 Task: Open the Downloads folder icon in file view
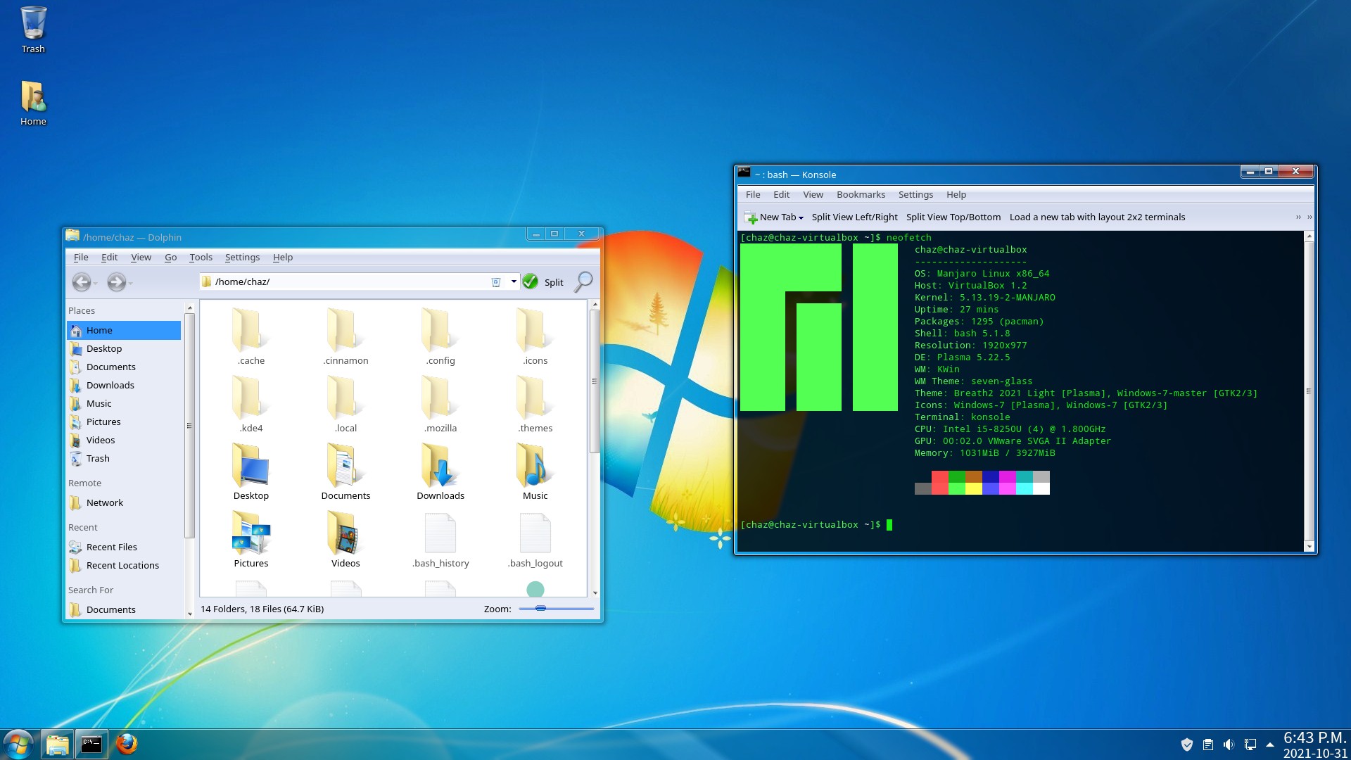(x=440, y=471)
